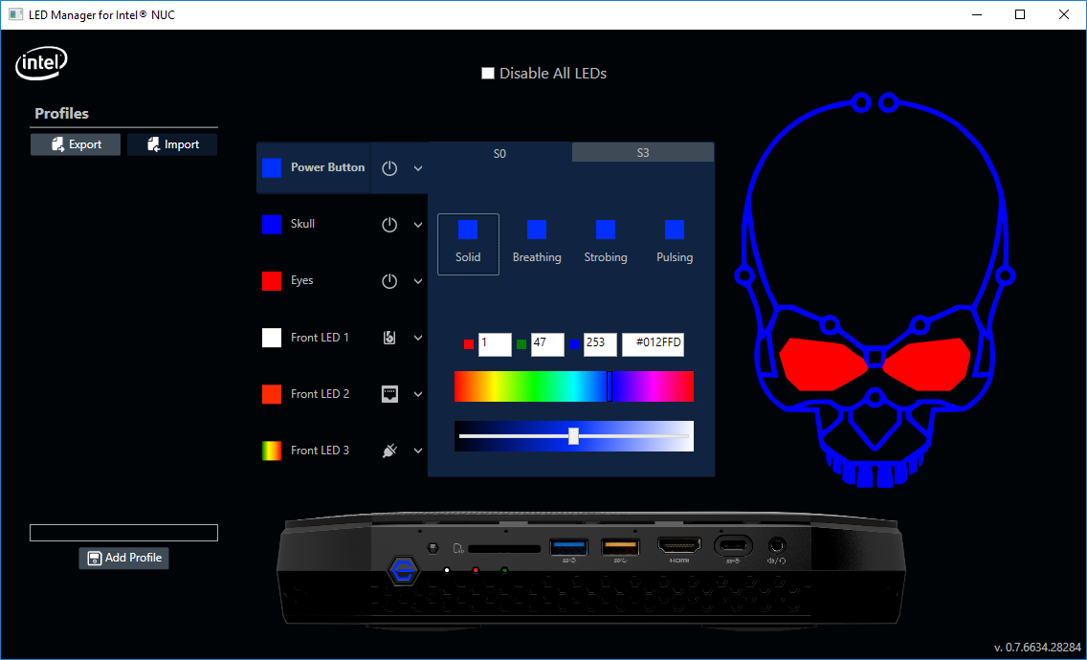This screenshot has width=1087, height=660.
Task: Switch to the S3 tab
Action: (643, 153)
